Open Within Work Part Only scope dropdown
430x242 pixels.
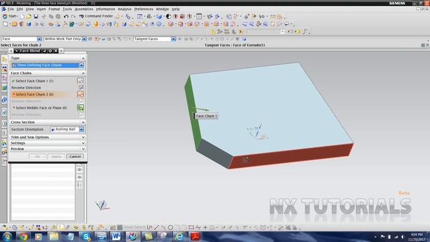click(84, 39)
